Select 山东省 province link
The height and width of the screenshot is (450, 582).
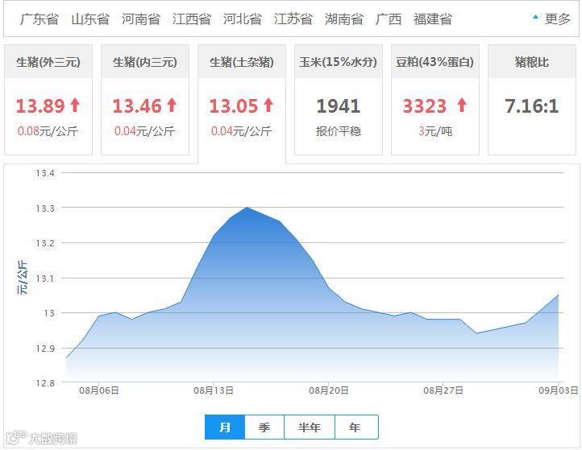[x=90, y=19]
